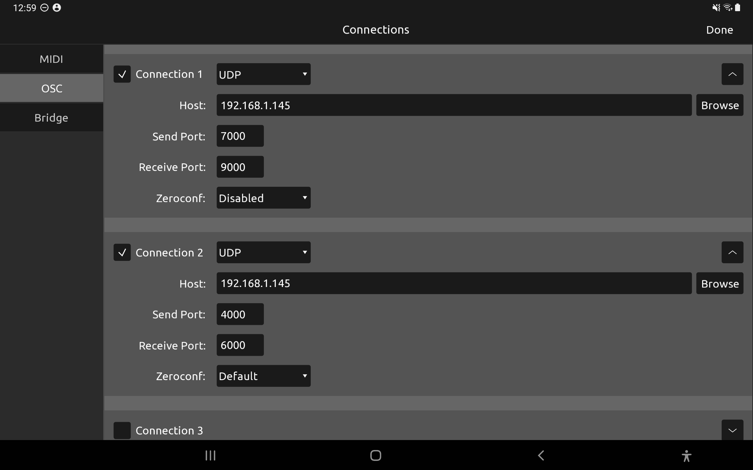Enable Connection 3

tap(122, 430)
